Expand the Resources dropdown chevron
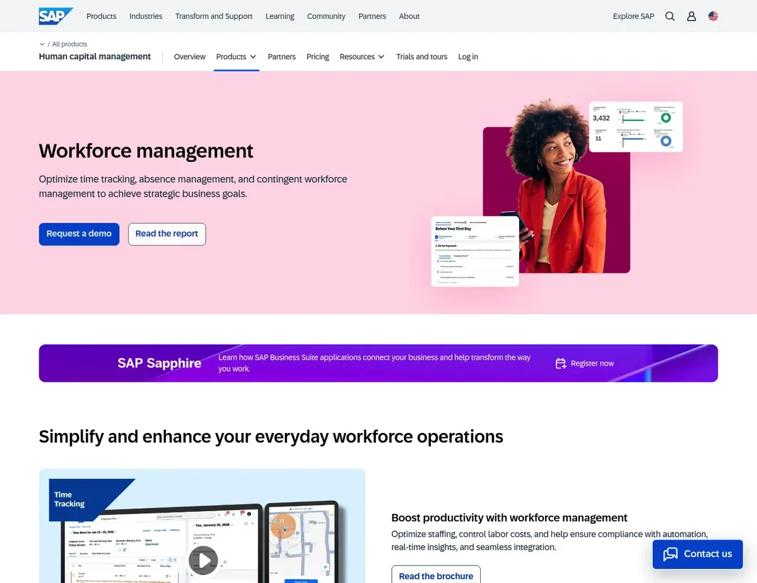The width and height of the screenshot is (757, 583). tap(381, 57)
